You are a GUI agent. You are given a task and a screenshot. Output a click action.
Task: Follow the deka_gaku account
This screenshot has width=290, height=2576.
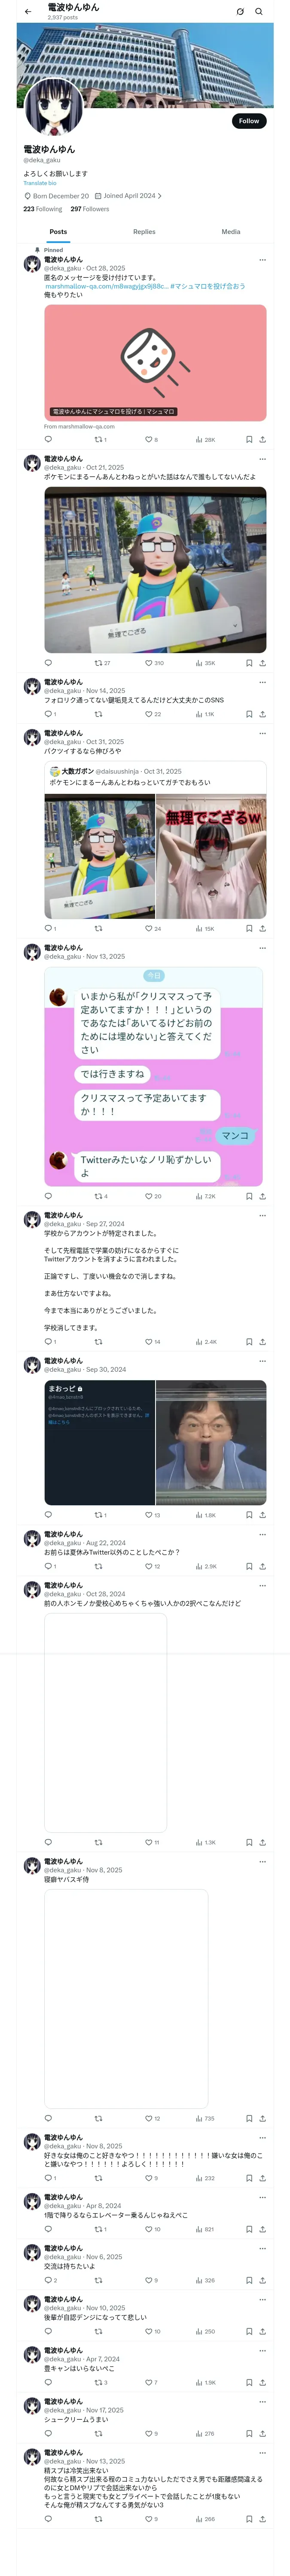click(x=249, y=121)
